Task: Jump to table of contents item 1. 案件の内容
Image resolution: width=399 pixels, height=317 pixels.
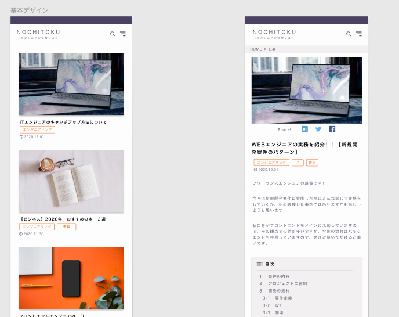Action: [274, 276]
